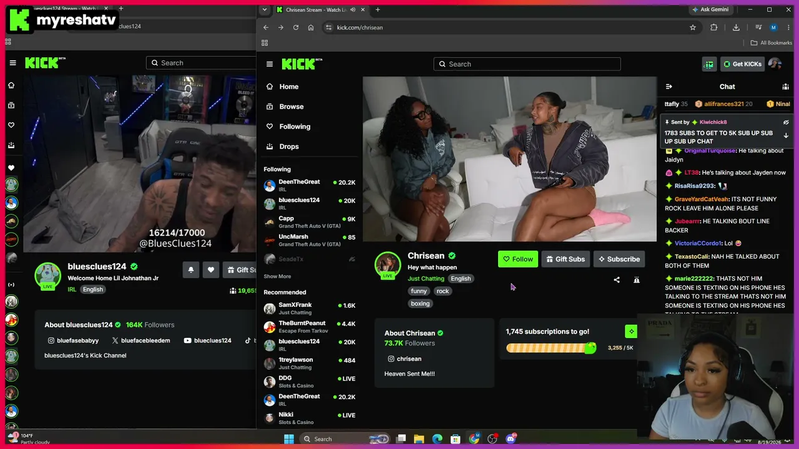Subscribe to Chrisean's channel
The height and width of the screenshot is (449, 799).
[619, 259]
